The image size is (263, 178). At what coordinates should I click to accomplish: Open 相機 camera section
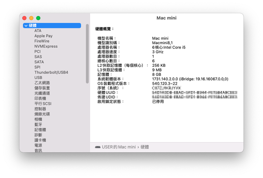click(x=38, y=119)
